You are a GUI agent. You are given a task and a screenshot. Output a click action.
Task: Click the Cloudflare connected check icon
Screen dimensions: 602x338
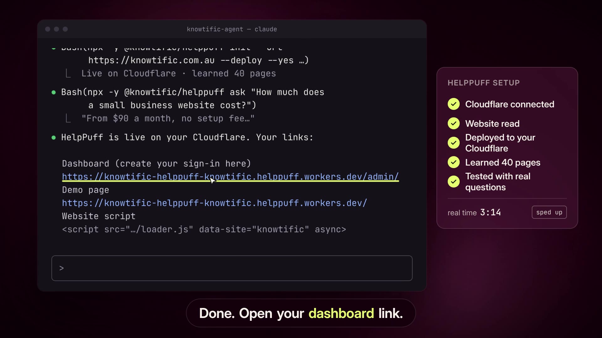[x=454, y=104]
